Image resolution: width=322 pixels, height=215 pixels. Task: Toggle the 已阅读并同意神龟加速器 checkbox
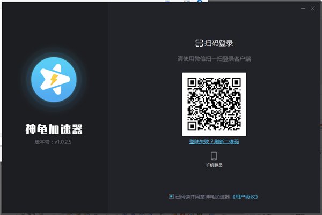click(x=171, y=197)
